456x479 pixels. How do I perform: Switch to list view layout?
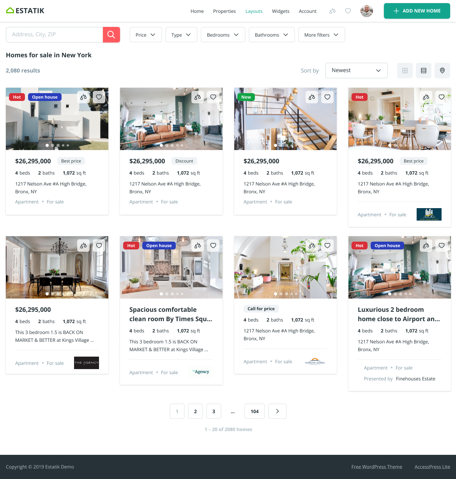[x=423, y=71]
